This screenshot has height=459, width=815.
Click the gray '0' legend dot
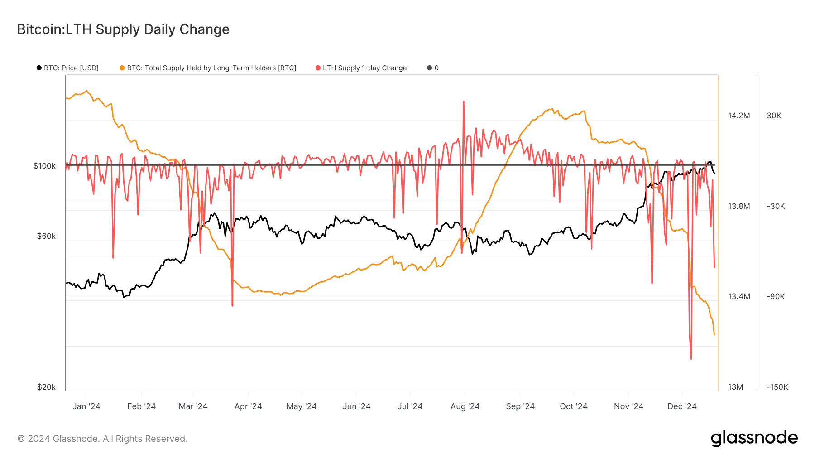click(x=428, y=68)
